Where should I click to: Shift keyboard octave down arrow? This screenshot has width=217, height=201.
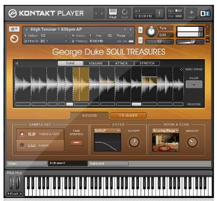click(8, 194)
